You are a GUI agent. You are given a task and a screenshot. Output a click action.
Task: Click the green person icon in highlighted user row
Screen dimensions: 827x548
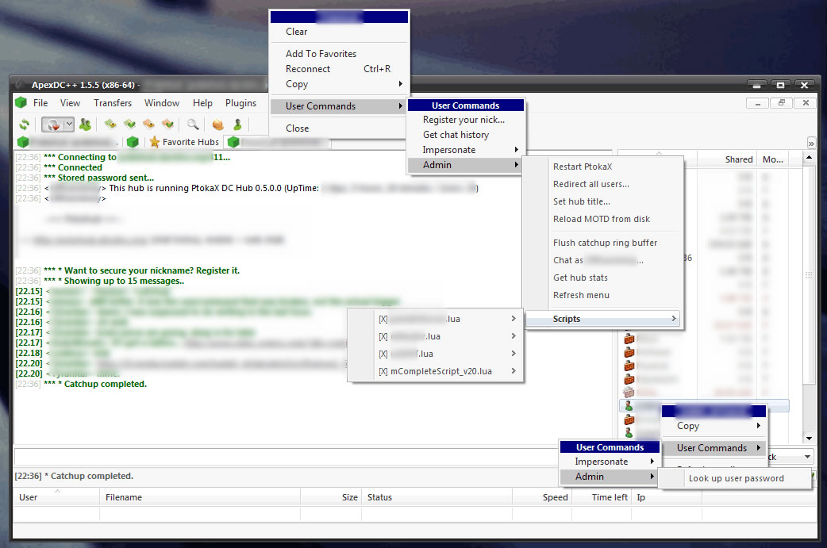point(629,406)
